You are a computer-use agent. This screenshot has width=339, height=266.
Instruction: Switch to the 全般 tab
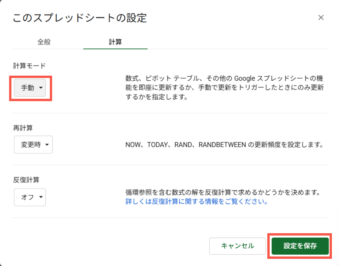click(x=44, y=42)
